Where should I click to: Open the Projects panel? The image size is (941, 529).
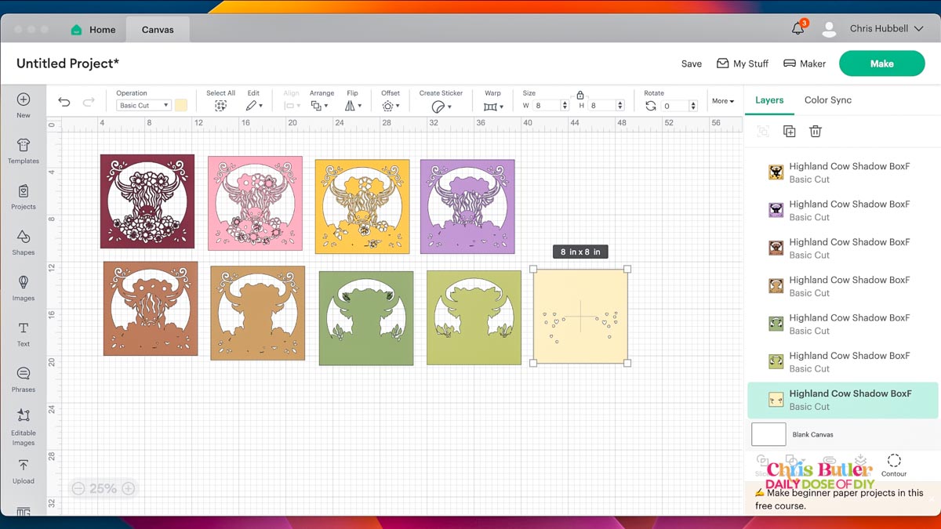pyautogui.click(x=24, y=197)
